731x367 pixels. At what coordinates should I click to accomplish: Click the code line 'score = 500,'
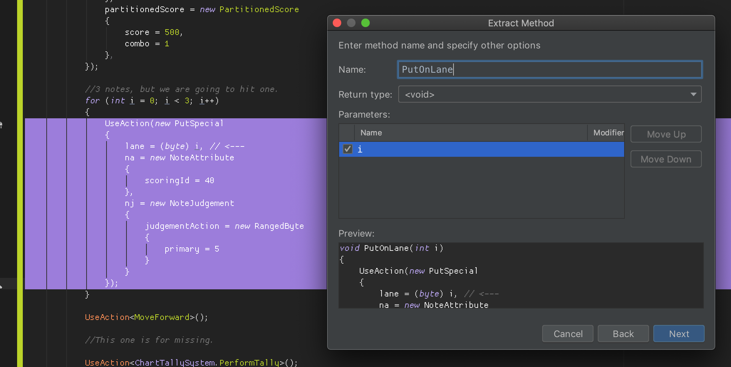[x=154, y=32]
